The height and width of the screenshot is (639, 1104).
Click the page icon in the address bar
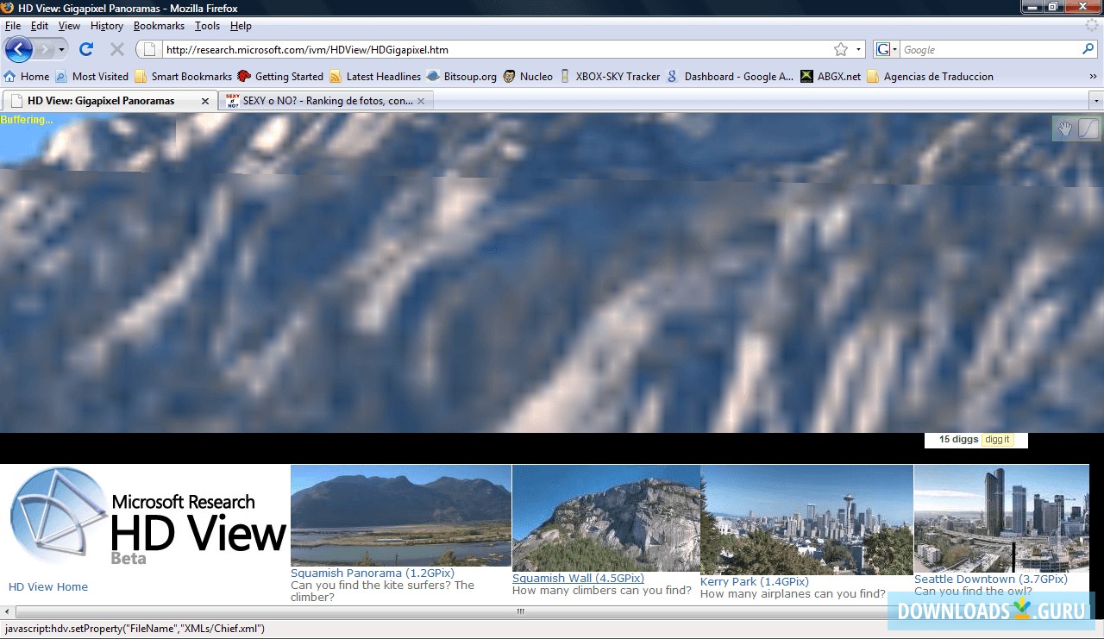[149, 49]
